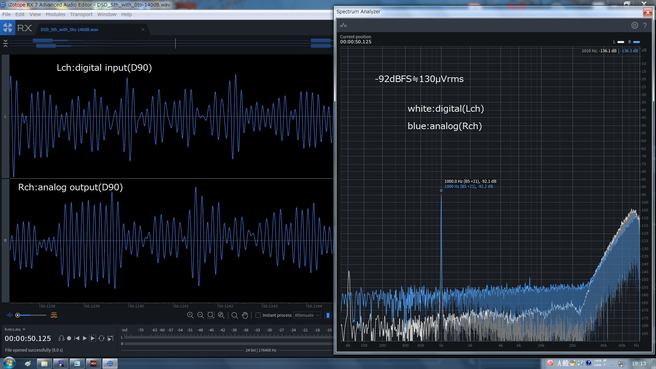Click the zoom out full icon
The image size is (656, 369).
(x=221, y=315)
